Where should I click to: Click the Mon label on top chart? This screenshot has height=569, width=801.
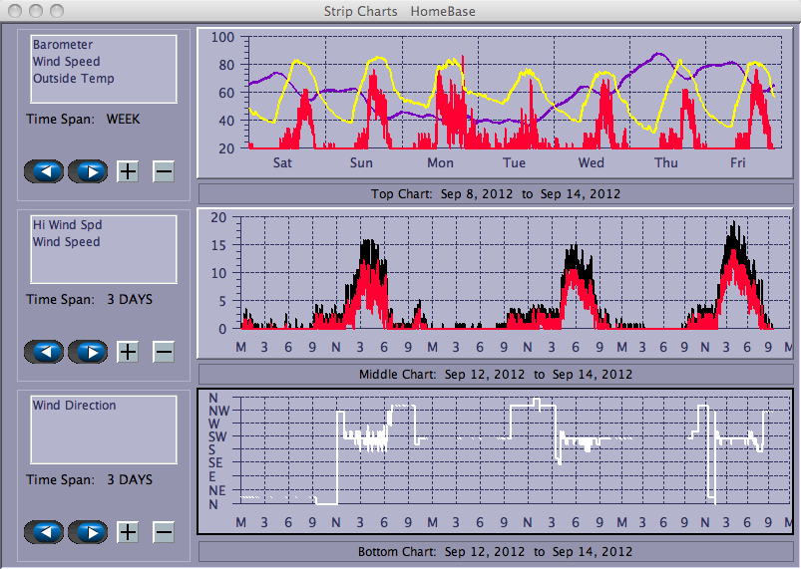pos(440,162)
